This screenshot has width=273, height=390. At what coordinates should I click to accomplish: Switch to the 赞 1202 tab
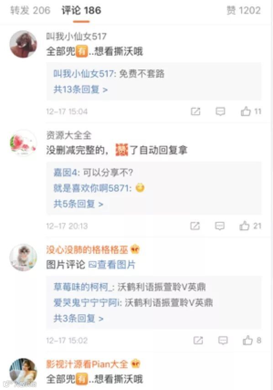coord(244,11)
